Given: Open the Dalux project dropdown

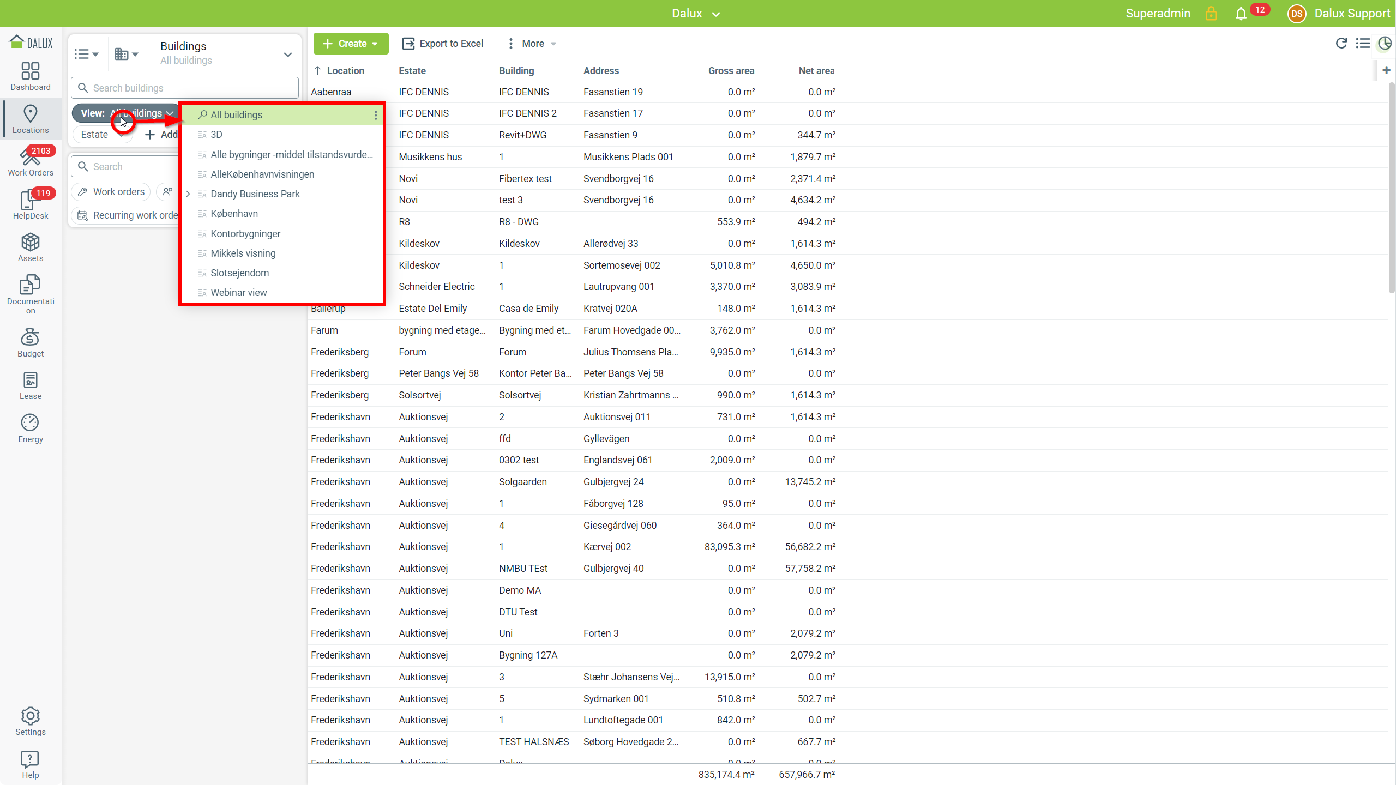Looking at the screenshot, I should coord(696,14).
